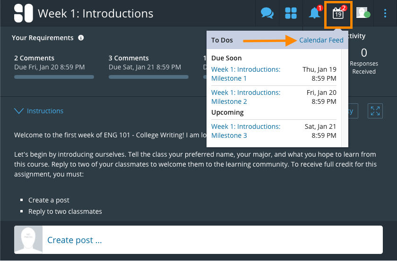Click the notifications bell icon
This screenshot has width=397, height=261.
point(315,13)
